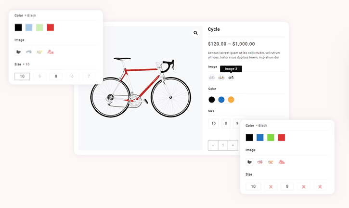The height and width of the screenshot is (208, 349).
Task: Pick the blue color swatch under Cycle
Action: [x=221, y=100]
